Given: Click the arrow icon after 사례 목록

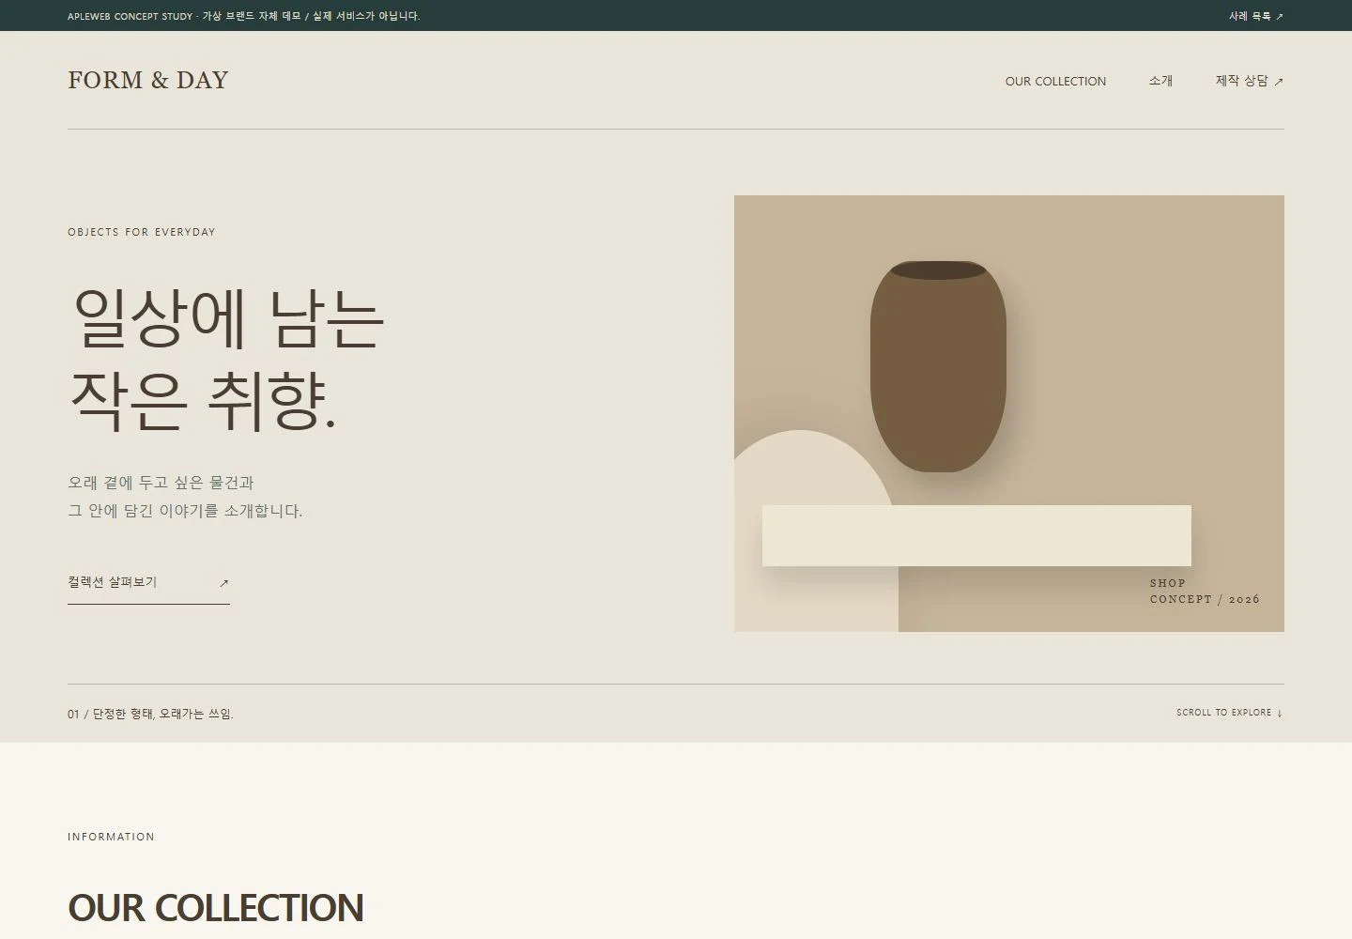Looking at the screenshot, I should [1279, 16].
